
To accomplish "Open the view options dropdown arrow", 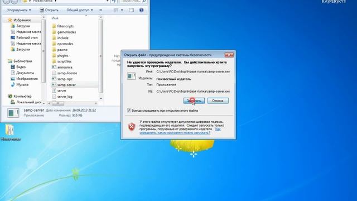I will 122,10.
